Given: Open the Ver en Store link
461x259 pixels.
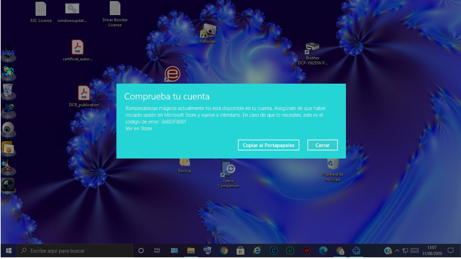Looking at the screenshot, I should [x=139, y=128].
